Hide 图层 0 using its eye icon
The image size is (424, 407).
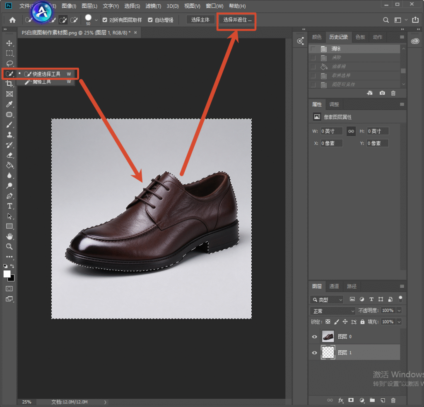tap(315, 337)
